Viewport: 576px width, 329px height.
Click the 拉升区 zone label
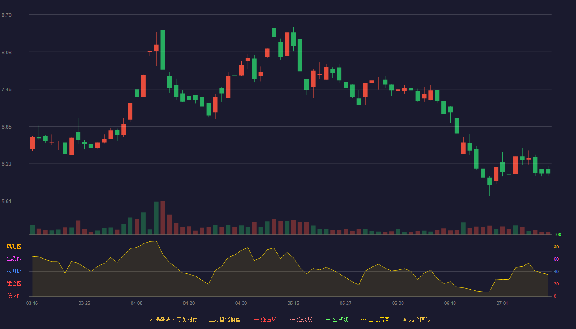tap(14, 271)
